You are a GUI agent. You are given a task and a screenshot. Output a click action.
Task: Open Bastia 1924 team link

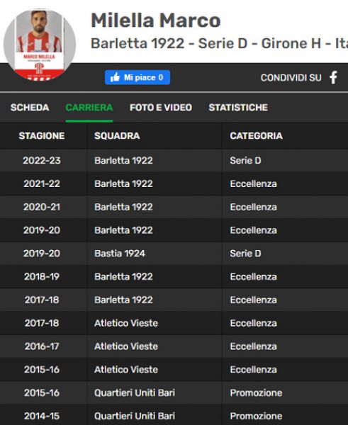(x=120, y=254)
